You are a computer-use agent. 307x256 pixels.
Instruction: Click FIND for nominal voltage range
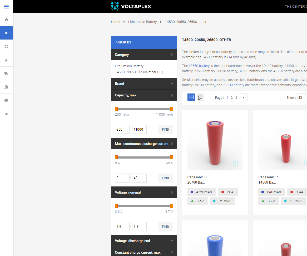[x=165, y=227]
